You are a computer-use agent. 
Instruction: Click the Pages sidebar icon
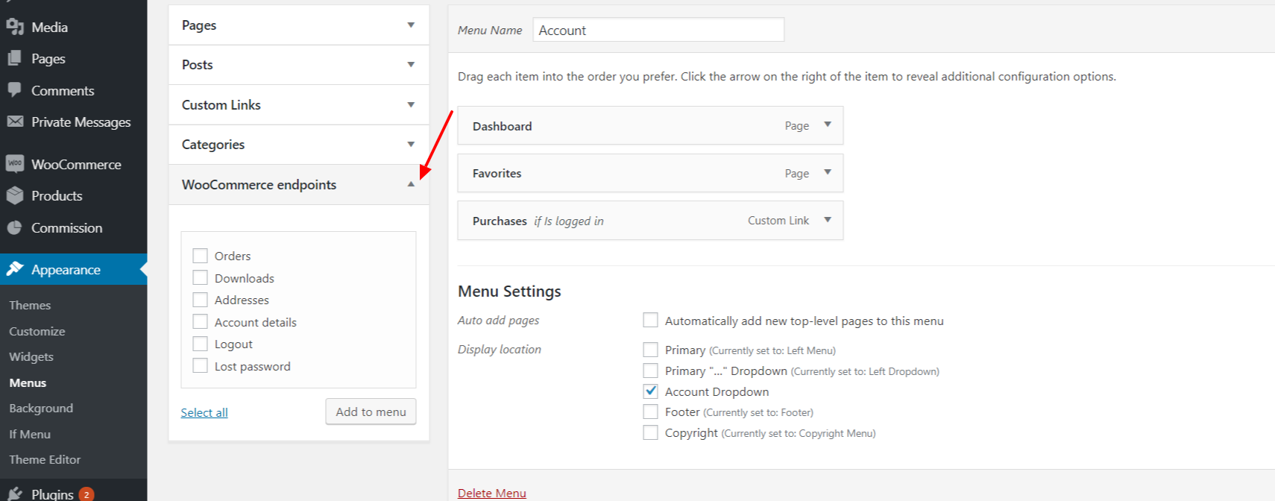pos(15,58)
